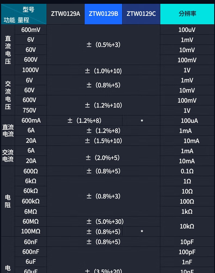Image resolution: width=215 pixels, height=273 pixels.
Task: Click the ±(1.0%+10) accuracy cell
Action: pyautogui.click(x=103, y=71)
